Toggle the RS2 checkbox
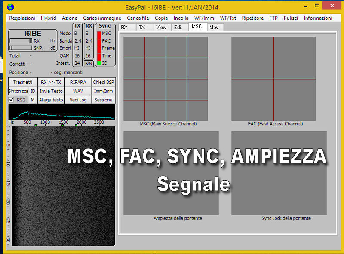344x254 pixels. coord(11,100)
